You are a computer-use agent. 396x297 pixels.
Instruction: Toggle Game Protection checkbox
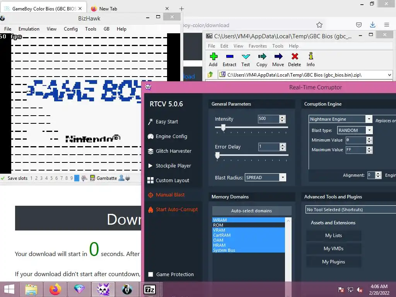pyautogui.click(x=151, y=274)
